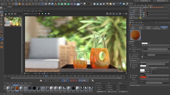
Task: Adjust the Refraction IOR slider
Action: coord(158,55)
